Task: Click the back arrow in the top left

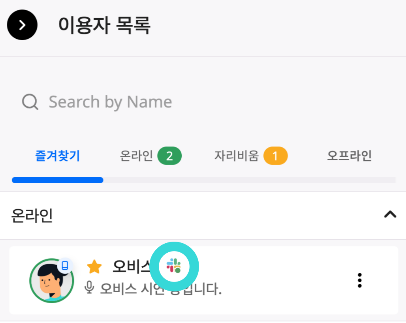Action: (x=22, y=24)
